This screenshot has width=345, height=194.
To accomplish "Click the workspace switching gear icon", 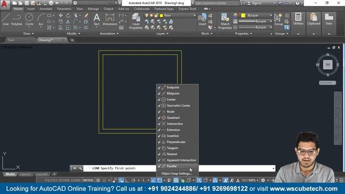I will pyautogui.click(x=263, y=181).
